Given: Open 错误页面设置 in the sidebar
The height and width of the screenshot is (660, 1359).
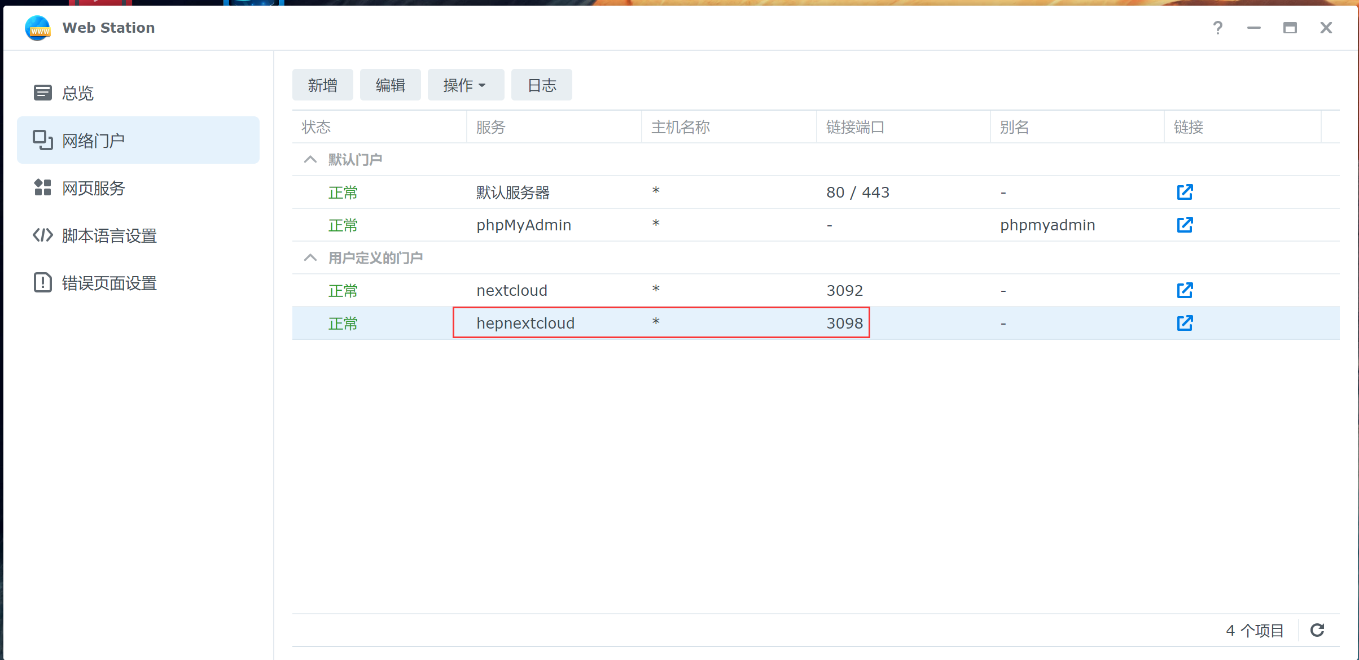Looking at the screenshot, I should [x=109, y=283].
